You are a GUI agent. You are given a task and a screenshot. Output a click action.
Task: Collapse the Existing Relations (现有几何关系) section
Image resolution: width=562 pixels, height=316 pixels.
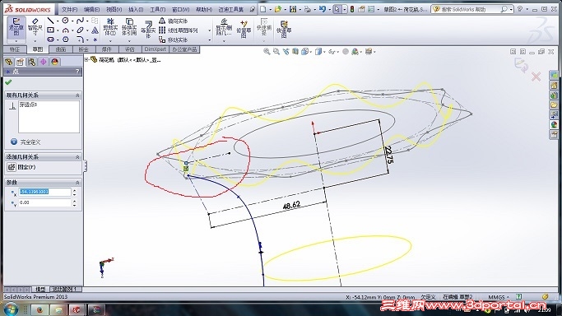(77, 95)
